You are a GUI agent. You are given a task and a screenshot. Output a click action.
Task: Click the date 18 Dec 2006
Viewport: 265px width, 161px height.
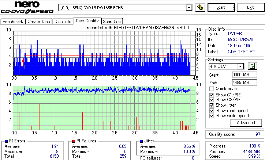click(239, 46)
